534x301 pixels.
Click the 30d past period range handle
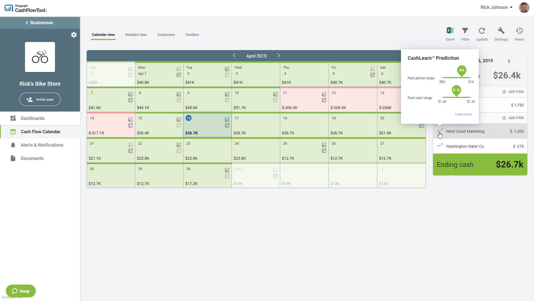point(461,71)
